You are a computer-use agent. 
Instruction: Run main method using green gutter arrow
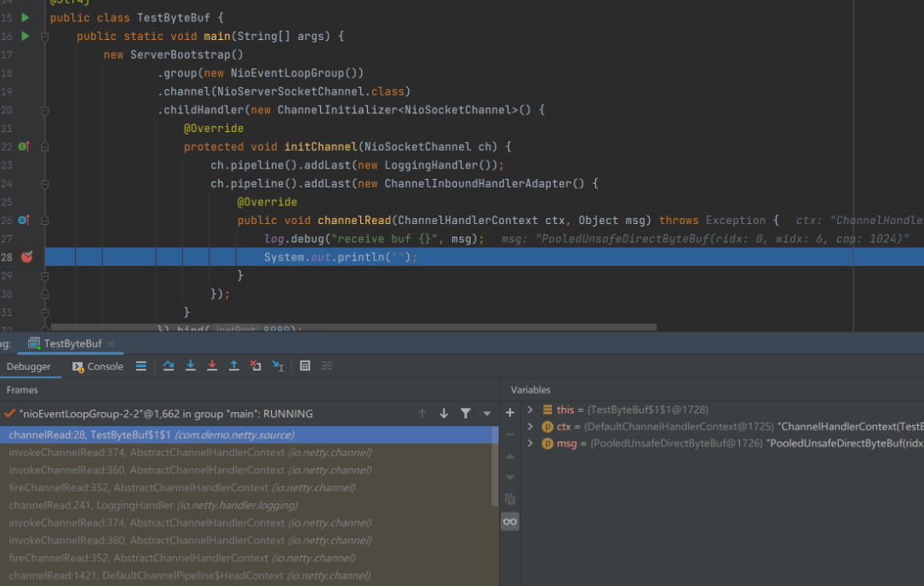coord(25,37)
